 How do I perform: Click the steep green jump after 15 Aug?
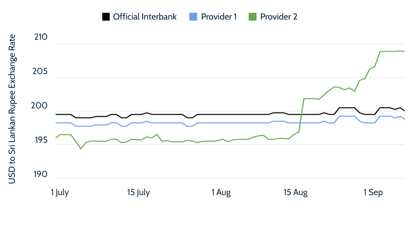click(x=301, y=116)
